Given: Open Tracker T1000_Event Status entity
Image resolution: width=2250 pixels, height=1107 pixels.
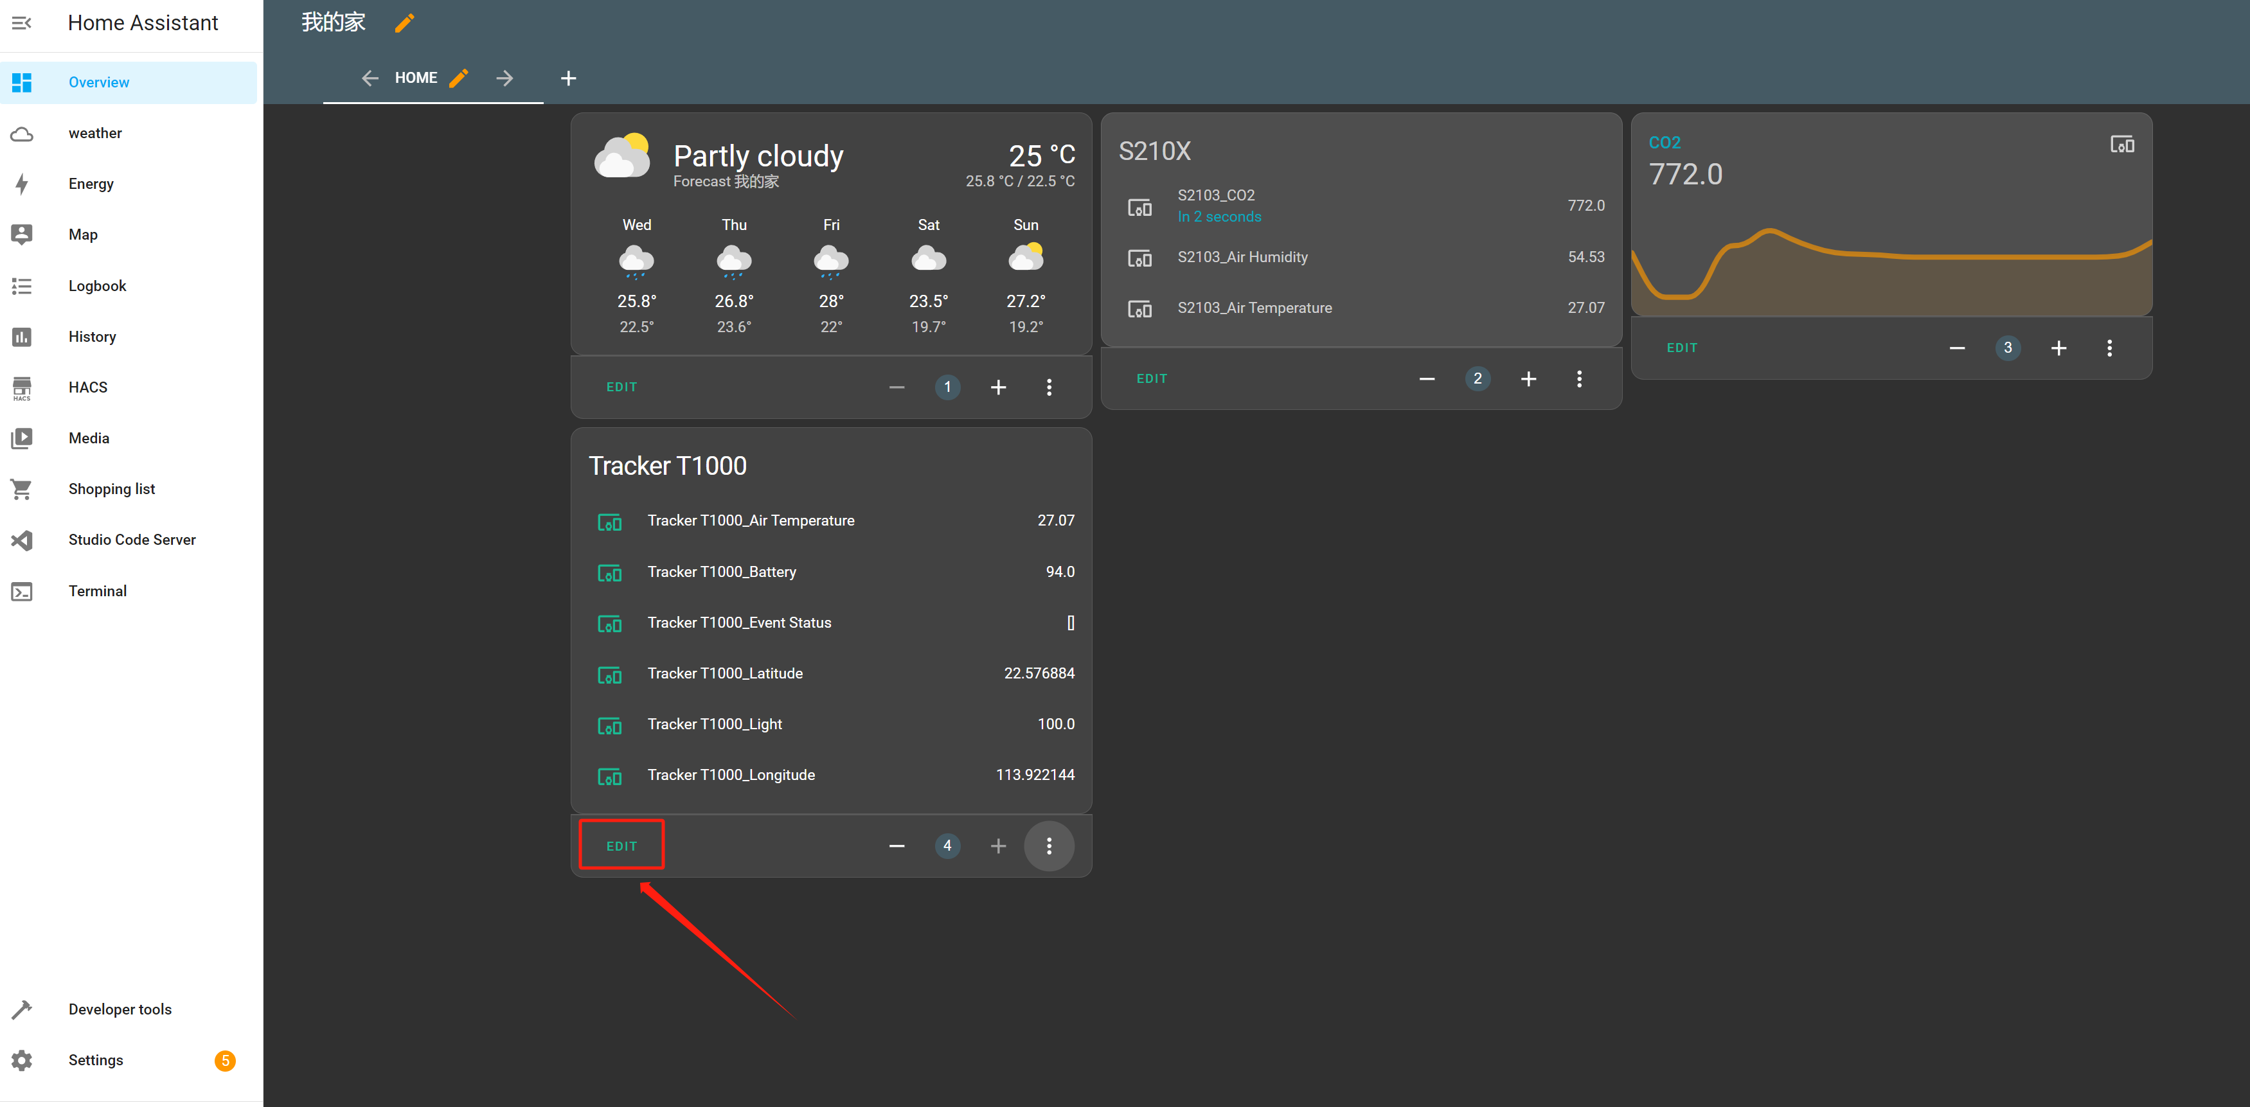Looking at the screenshot, I should pyautogui.click(x=832, y=623).
